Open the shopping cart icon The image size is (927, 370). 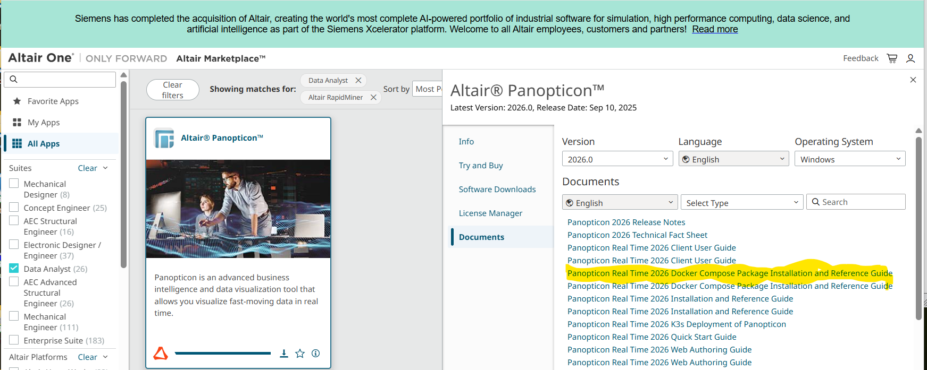(x=892, y=58)
